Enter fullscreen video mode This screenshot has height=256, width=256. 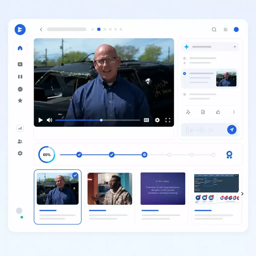coord(168,120)
